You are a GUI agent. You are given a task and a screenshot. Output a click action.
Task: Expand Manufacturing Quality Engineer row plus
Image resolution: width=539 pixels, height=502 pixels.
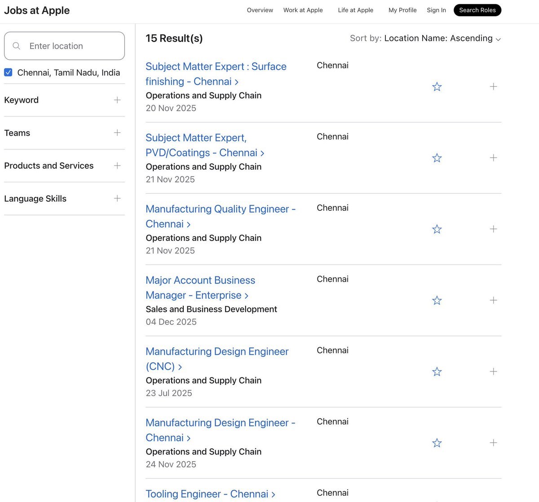coord(493,229)
